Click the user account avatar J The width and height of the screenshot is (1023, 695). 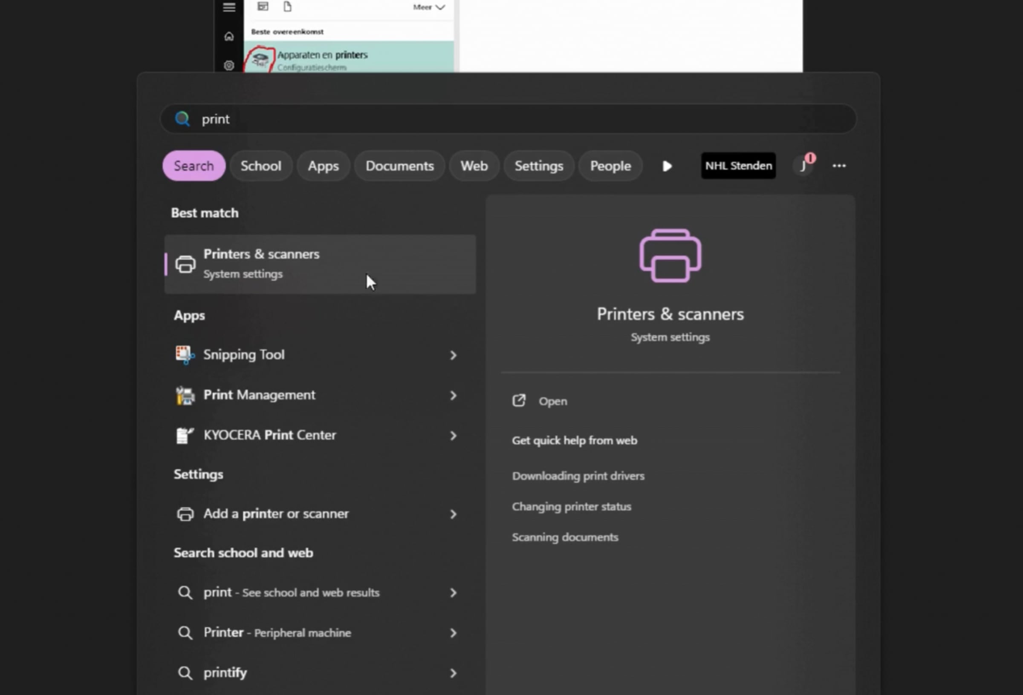[x=803, y=166]
